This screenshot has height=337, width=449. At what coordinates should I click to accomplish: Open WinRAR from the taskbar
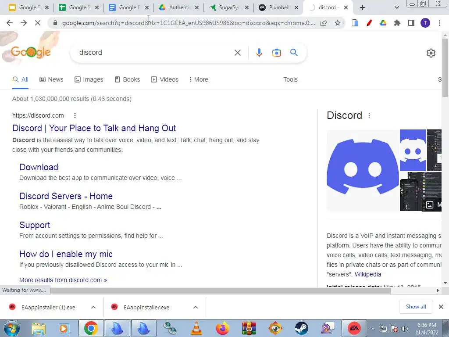click(x=249, y=329)
